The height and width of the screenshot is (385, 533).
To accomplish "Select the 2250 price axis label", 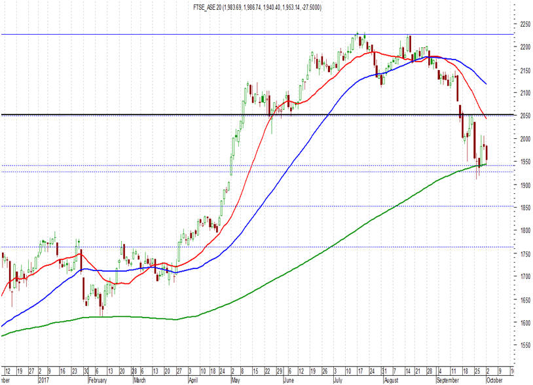I will tap(525, 24).
